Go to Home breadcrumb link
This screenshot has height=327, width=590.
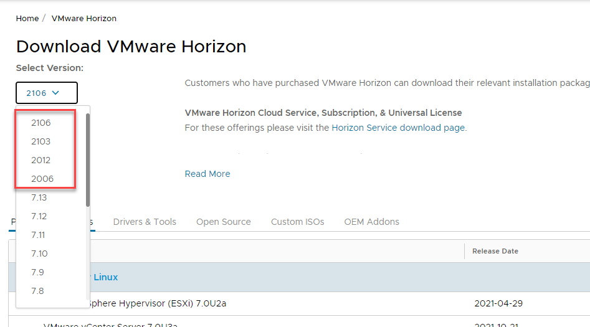[x=27, y=19]
